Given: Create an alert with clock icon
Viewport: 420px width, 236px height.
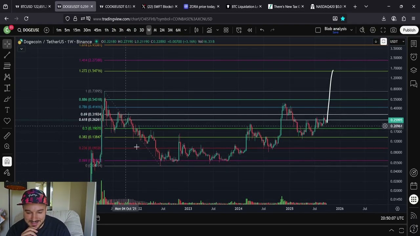Looking at the screenshot, I should [239, 30].
